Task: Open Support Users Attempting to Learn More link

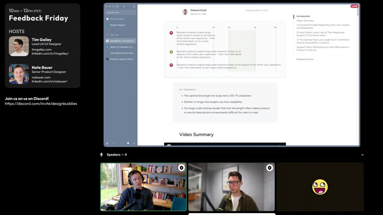Action: (323, 48)
